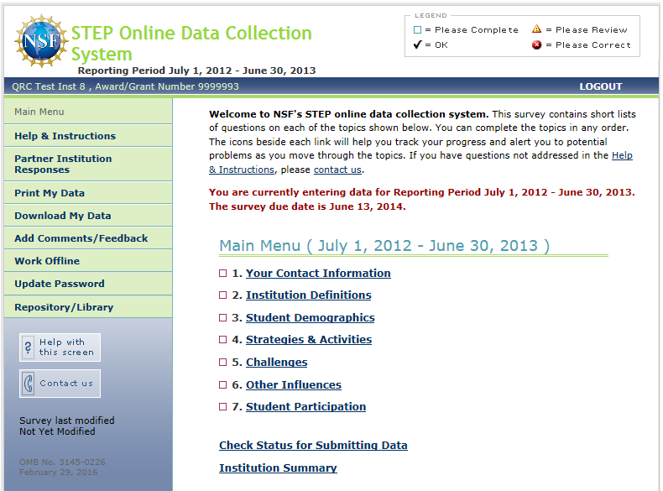The height and width of the screenshot is (491, 663).
Task: Click status box beside Student Participation
Action: (223, 406)
